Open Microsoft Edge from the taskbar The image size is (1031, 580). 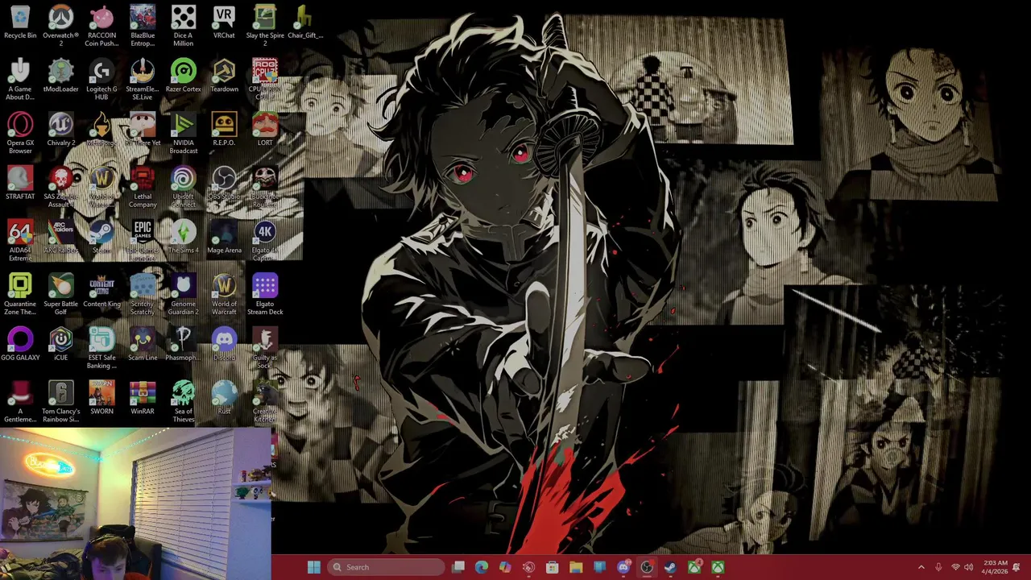pos(482,567)
